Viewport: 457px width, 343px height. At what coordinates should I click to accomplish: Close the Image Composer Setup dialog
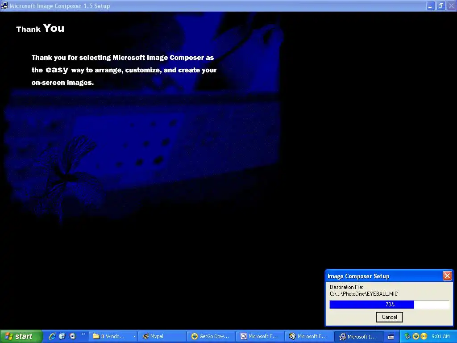[447, 276]
